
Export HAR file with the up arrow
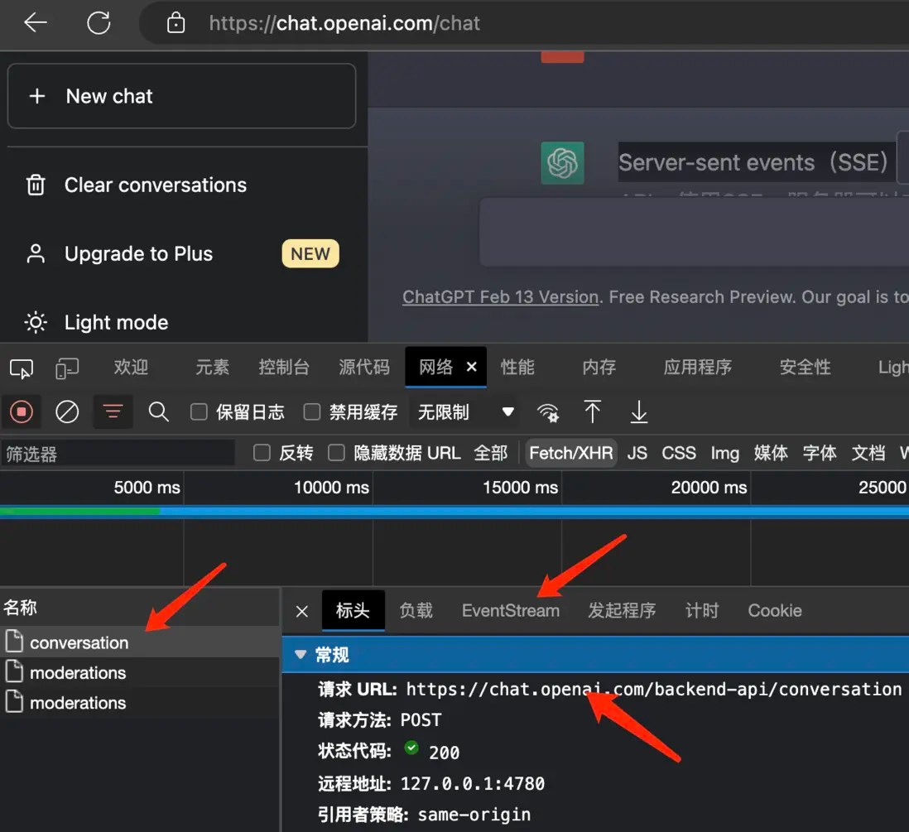pyautogui.click(x=594, y=411)
